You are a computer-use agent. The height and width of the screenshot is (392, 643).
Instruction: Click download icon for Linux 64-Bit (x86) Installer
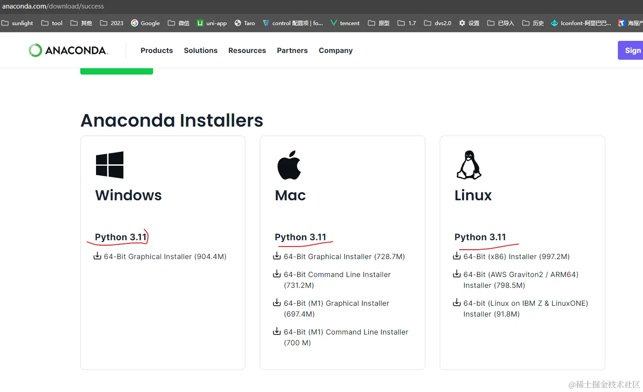(x=457, y=256)
